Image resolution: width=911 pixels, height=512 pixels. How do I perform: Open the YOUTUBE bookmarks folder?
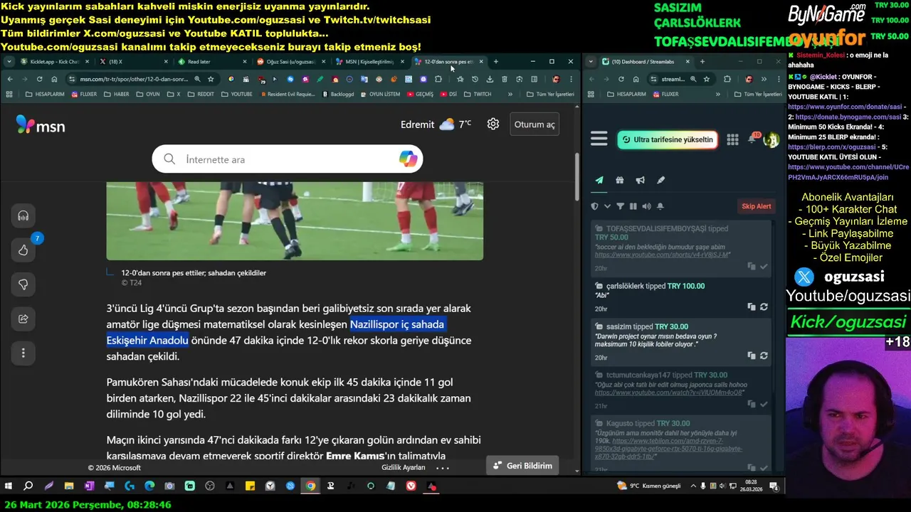click(237, 94)
